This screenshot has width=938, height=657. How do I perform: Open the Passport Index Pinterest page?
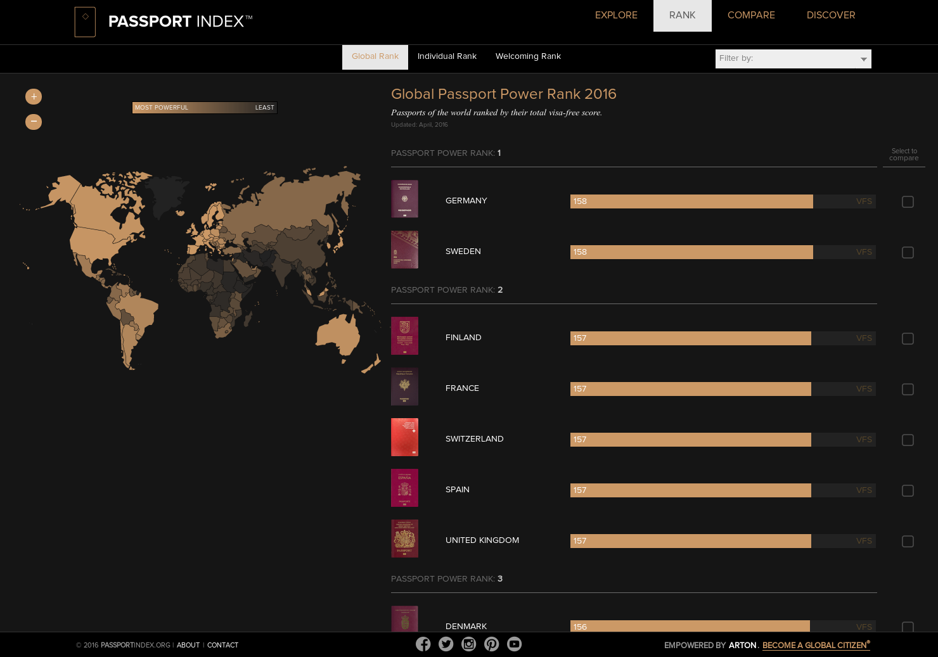coord(491,644)
